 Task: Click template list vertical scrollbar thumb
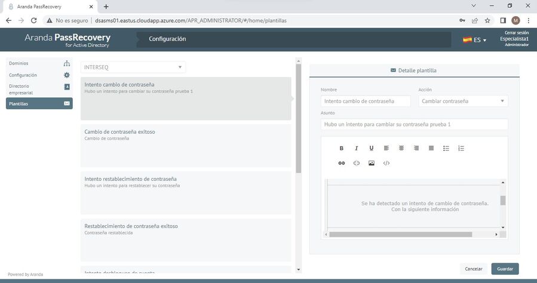(x=298, y=118)
